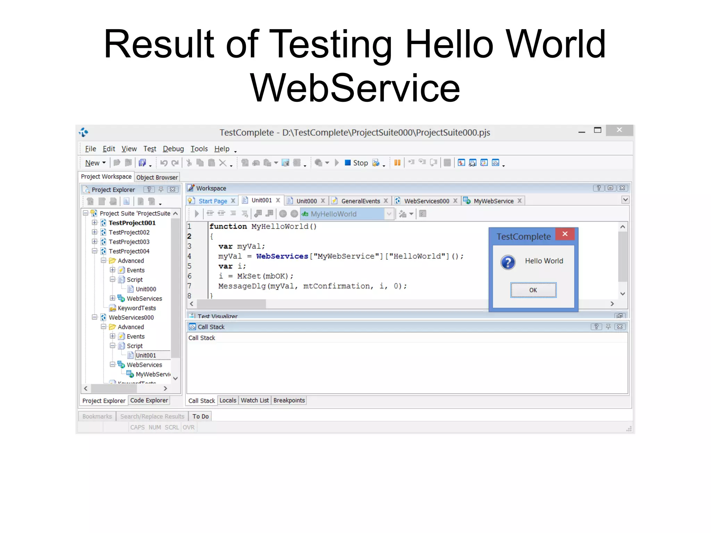The image size is (711, 533).
Task: Click the blue Save All disks icon
Action: (x=142, y=163)
